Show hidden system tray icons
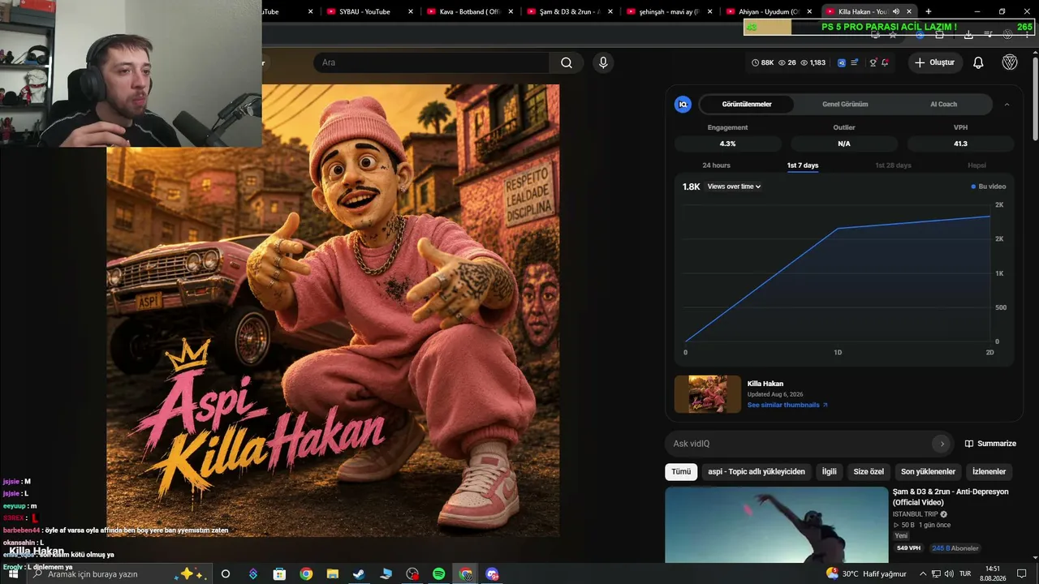This screenshot has height=584, width=1039. pos(922,573)
